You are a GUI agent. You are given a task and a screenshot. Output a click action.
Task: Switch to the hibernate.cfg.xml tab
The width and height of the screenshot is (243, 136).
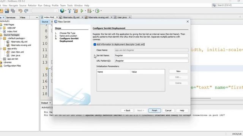pos(71,17)
